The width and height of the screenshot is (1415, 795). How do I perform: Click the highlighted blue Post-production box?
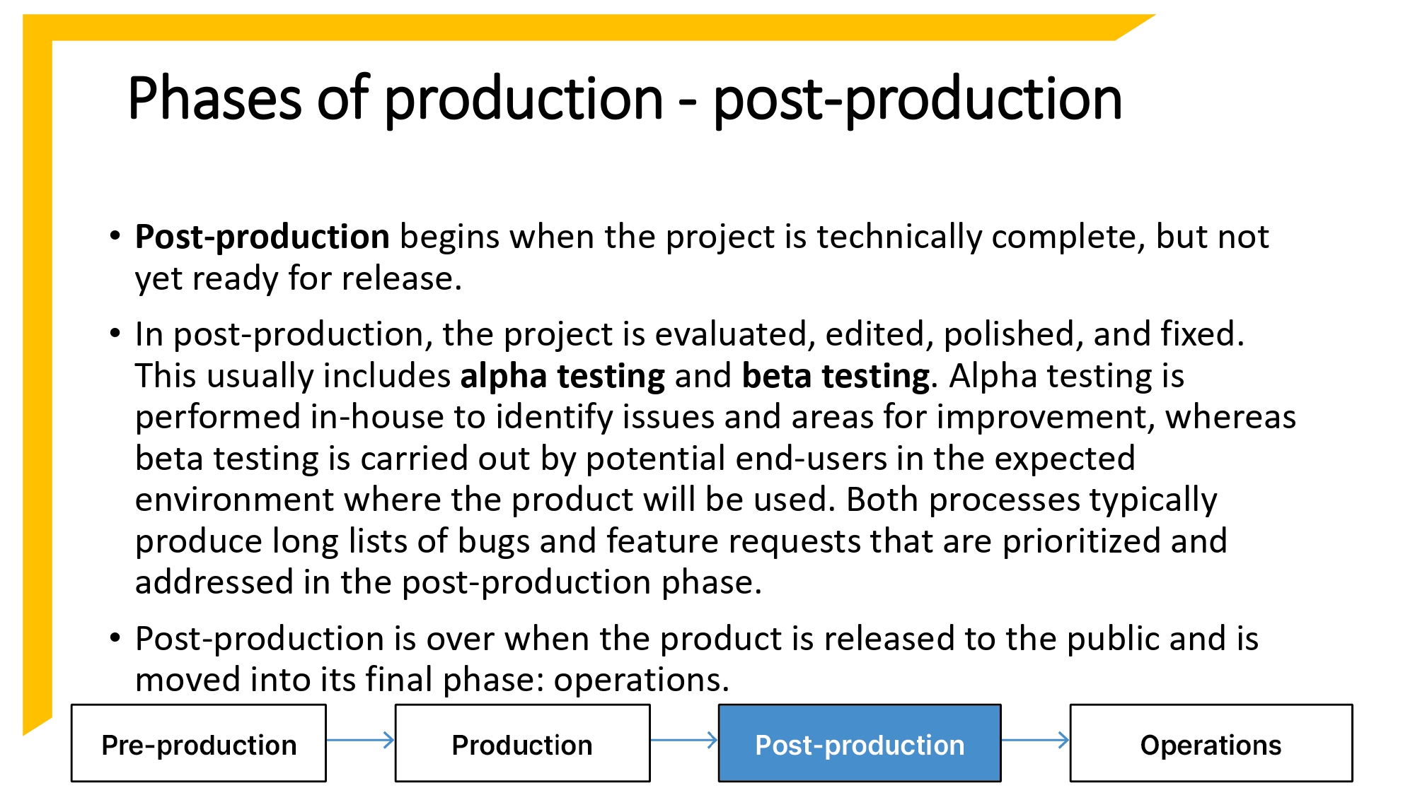click(860, 743)
